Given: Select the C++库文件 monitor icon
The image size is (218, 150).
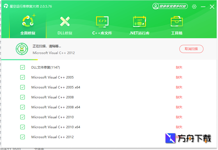Looking at the screenshot, I should [102, 21].
